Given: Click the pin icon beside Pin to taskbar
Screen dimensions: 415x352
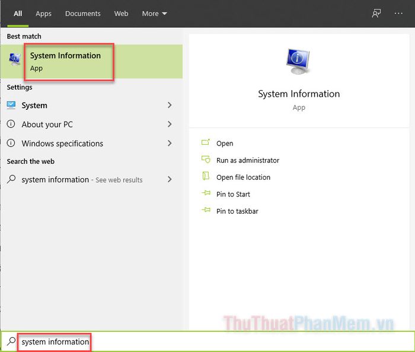Looking at the screenshot, I should (206, 210).
